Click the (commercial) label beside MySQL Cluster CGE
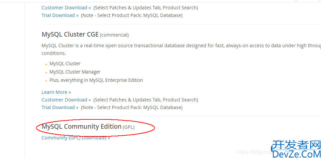Screen dimensions: 321x158 click(x=114, y=35)
